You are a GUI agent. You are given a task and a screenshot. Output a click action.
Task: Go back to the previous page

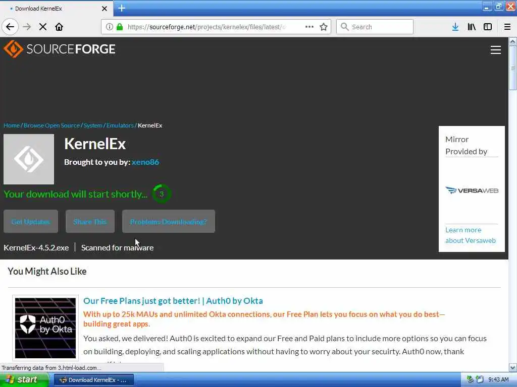pyautogui.click(x=10, y=27)
